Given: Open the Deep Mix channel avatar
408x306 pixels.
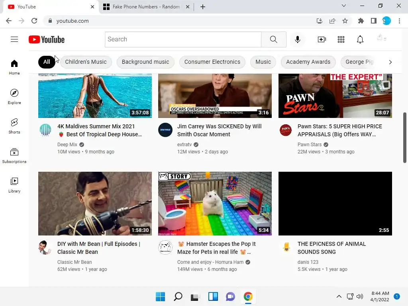Looking at the screenshot, I should point(45,130).
